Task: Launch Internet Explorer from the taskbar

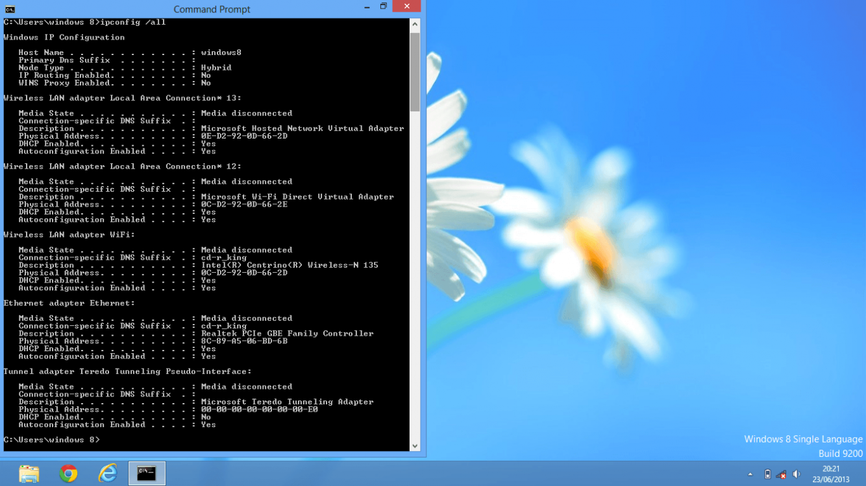Action: coord(107,474)
